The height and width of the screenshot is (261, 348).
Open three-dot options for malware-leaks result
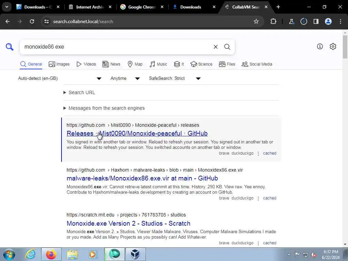coord(258,198)
